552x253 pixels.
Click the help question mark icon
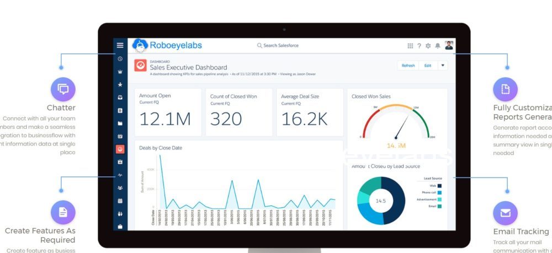(x=419, y=46)
